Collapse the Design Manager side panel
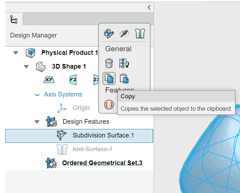This screenshot has width=240, height=193. click(x=149, y=7)
